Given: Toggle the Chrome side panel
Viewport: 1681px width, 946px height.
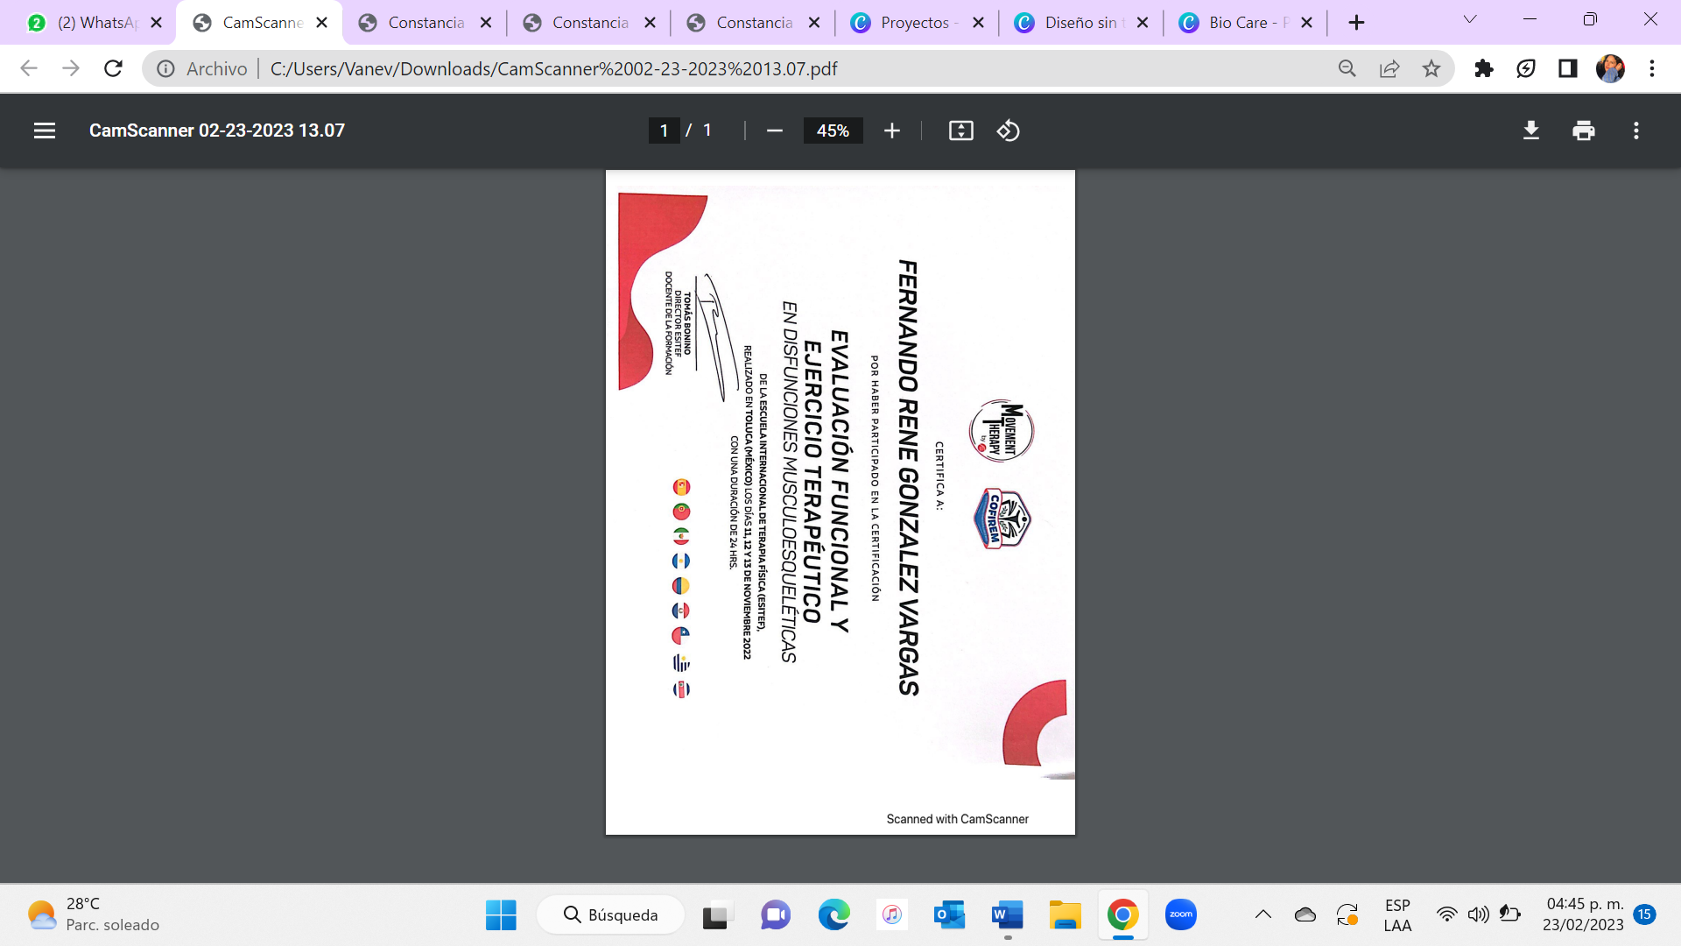Looking at the screenshot, I should [x=1567, y=68].
